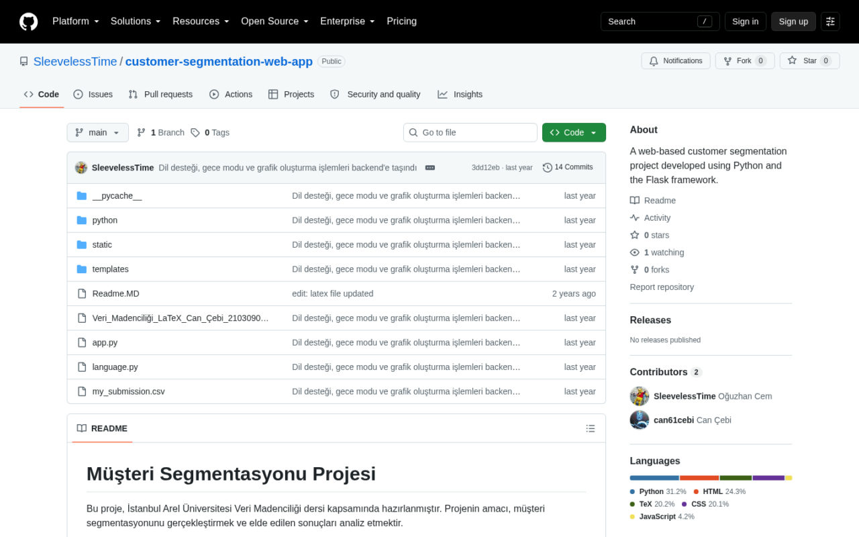859x537 pixels.
Task: Switch to Security and quality tab
Action: [x=375, y=95]
